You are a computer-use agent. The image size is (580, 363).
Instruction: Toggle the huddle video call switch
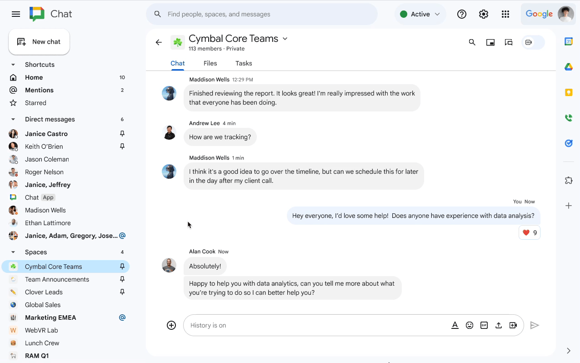[532, 42]
